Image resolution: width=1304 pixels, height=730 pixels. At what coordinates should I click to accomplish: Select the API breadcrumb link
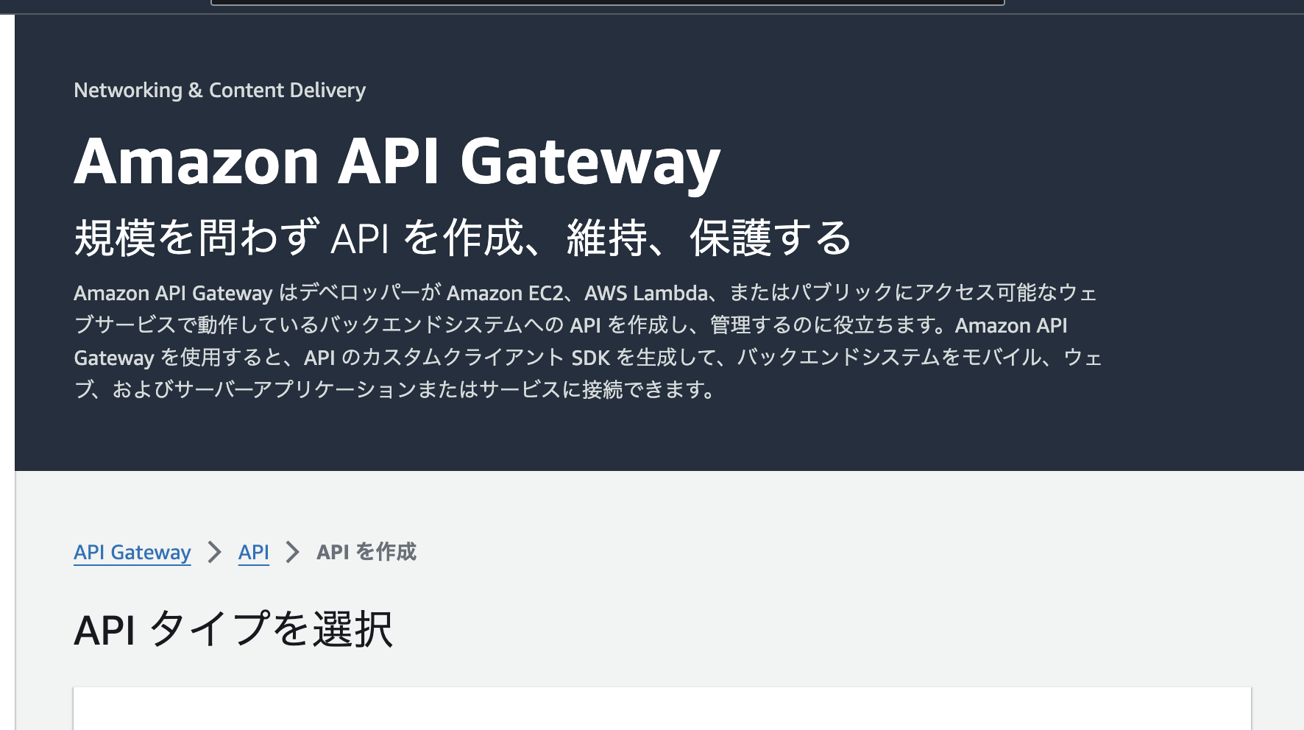tap(253, 552)
